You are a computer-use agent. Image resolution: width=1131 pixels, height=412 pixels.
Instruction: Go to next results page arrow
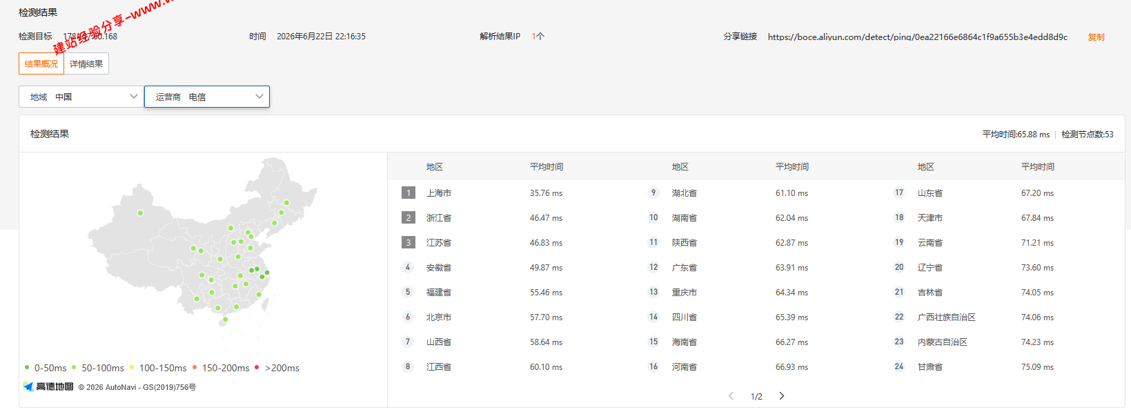pos(782,396)
